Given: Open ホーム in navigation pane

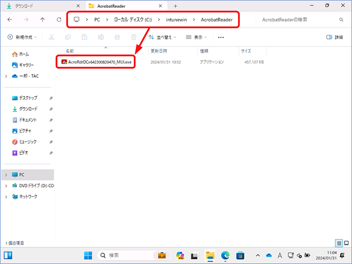Looking at the screenshot, I should (x=20, y=54).
